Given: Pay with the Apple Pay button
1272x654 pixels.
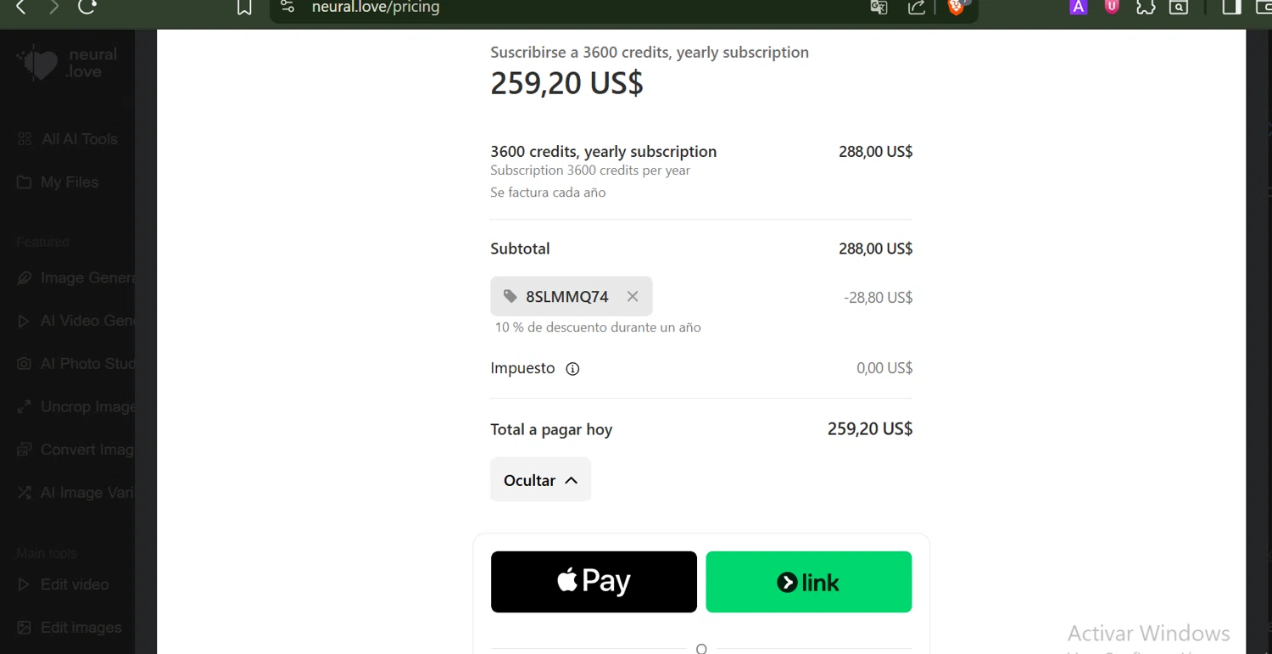Looking at the screenshot, I should coord(594,582).
